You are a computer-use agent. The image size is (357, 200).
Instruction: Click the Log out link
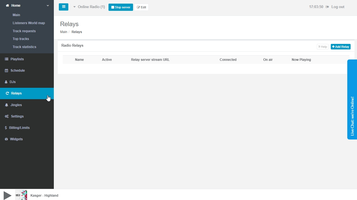tap(338, 7)
